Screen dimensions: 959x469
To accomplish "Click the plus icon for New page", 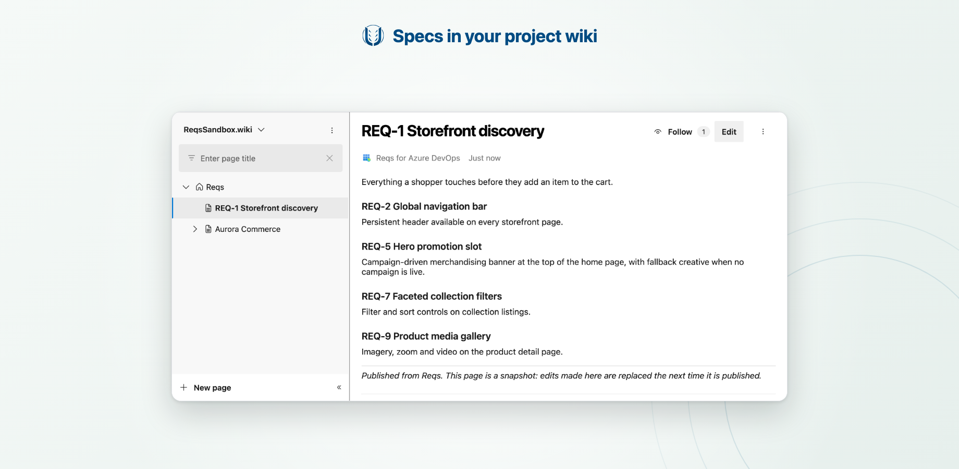I will (183, 387).
